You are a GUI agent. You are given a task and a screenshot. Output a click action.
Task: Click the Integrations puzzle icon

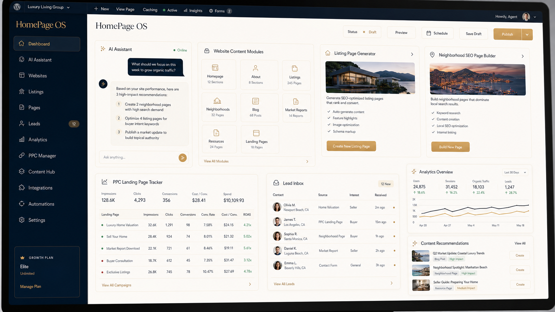(x=22, y=188)
